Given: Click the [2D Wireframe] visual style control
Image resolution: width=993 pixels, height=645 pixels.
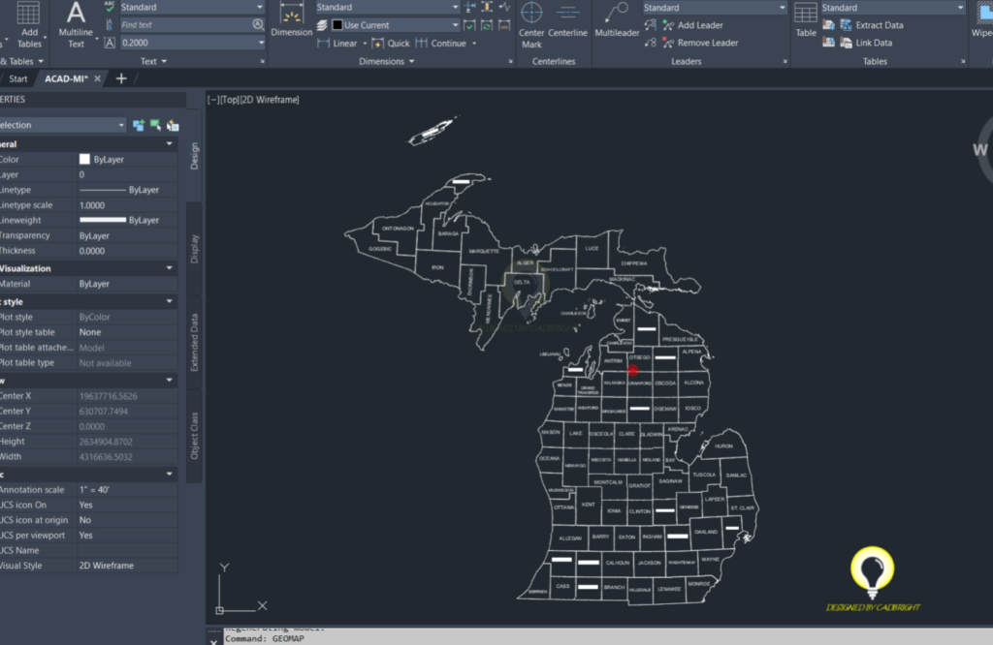Looking at the screenshot, I should (x=270, y=100).
